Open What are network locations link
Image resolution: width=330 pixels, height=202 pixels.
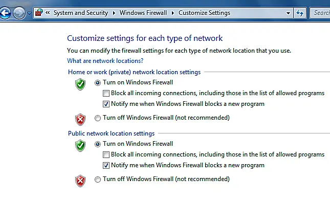tap(105, 61)
